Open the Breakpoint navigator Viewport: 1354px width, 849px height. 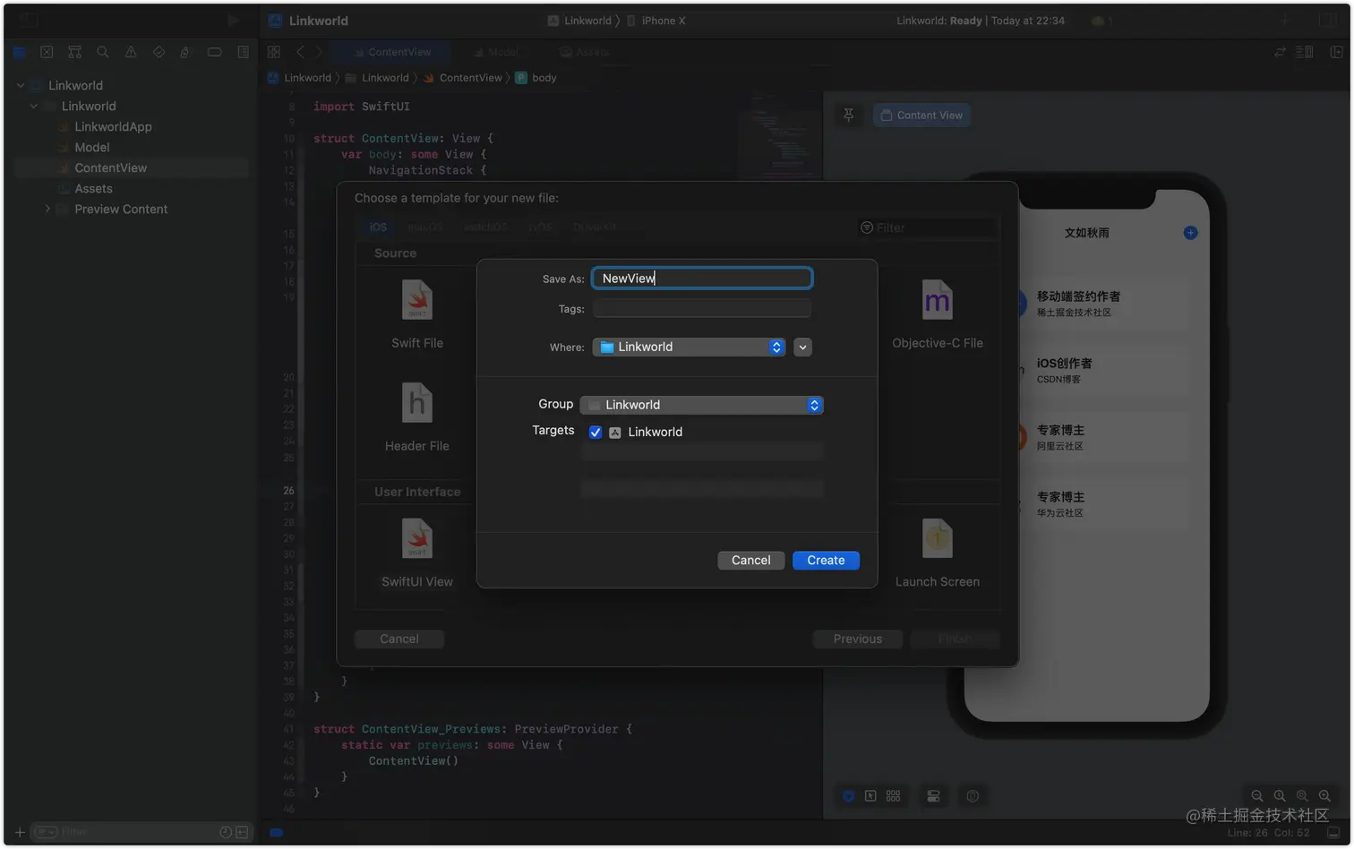(214, 52)
